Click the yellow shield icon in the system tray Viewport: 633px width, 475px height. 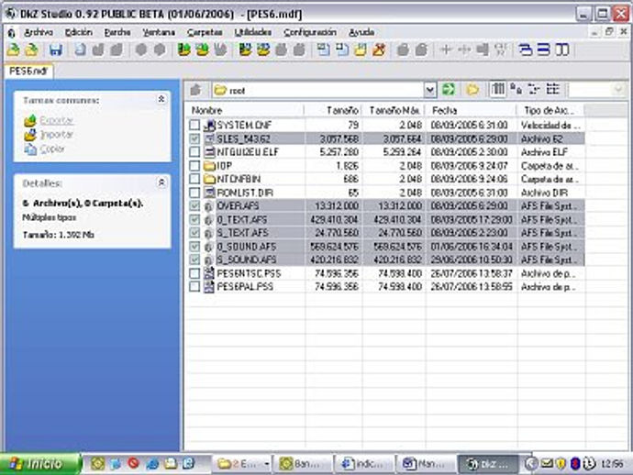coord(561,464)
